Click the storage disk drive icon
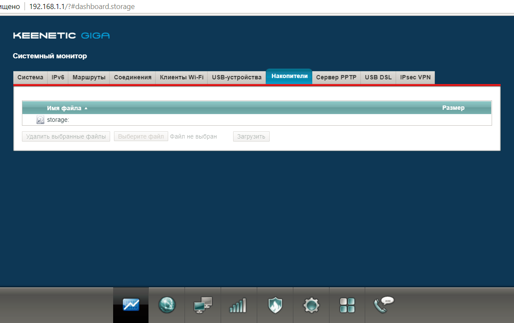This screenshot has height=323, width=514. tap(40, 120)
